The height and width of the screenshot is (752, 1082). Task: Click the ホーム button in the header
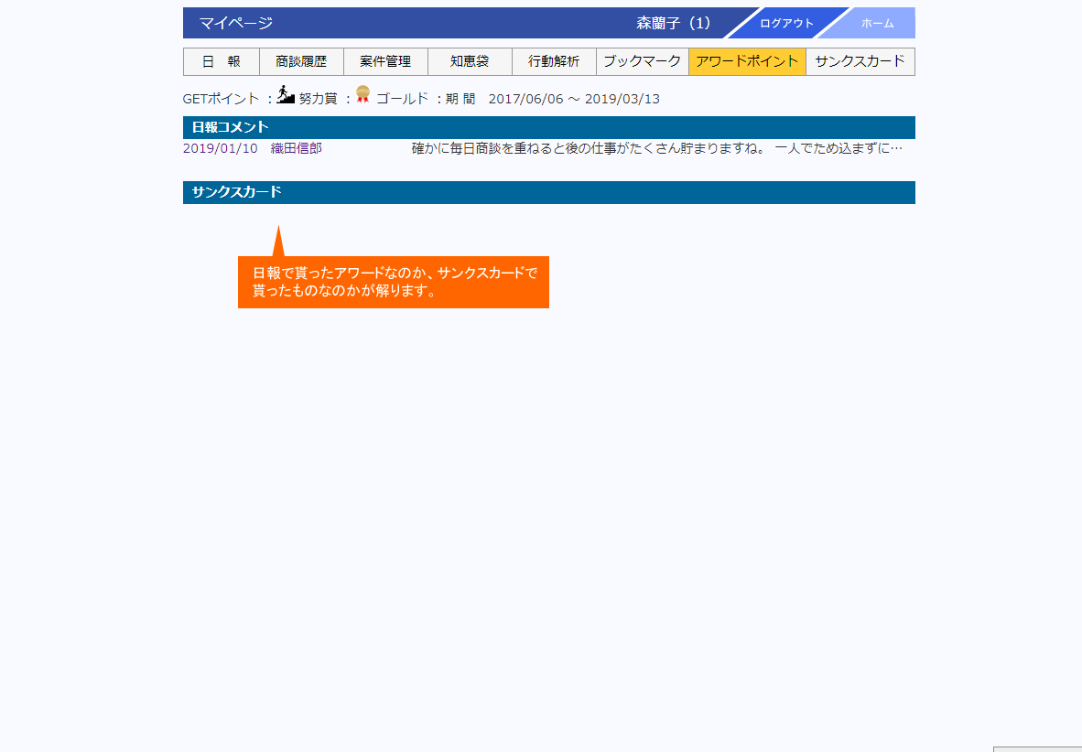click(876, 24)
